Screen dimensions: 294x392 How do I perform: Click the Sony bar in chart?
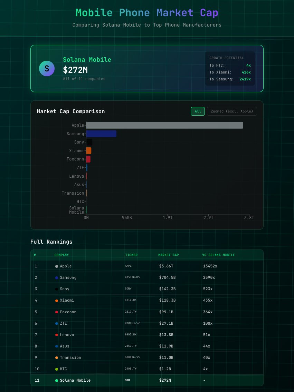click(x=89, y=142)
